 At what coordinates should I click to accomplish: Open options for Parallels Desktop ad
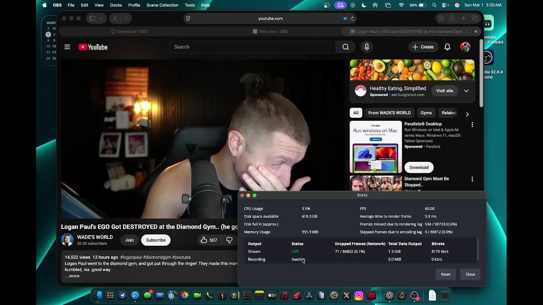coord(472,125)
